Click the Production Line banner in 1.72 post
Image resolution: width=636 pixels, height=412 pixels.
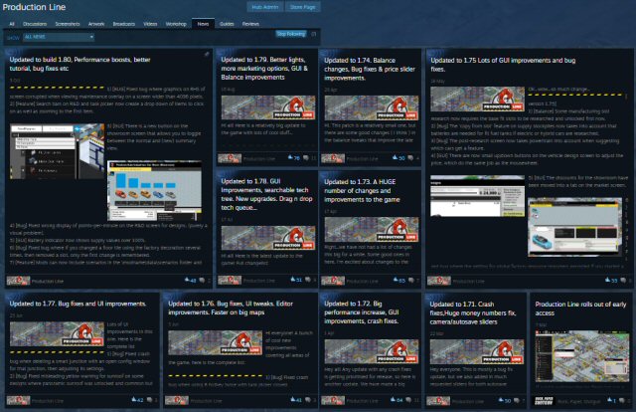371,351
